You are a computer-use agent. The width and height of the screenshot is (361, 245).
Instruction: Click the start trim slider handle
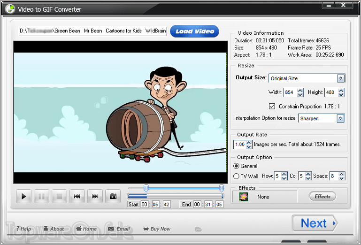146,188
